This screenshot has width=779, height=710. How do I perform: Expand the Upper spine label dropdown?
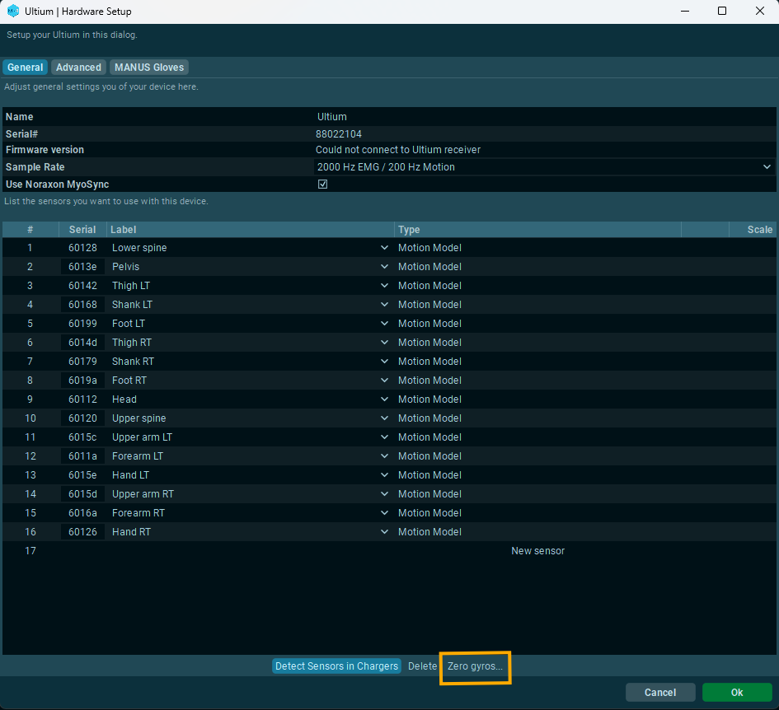coord(384,418)
